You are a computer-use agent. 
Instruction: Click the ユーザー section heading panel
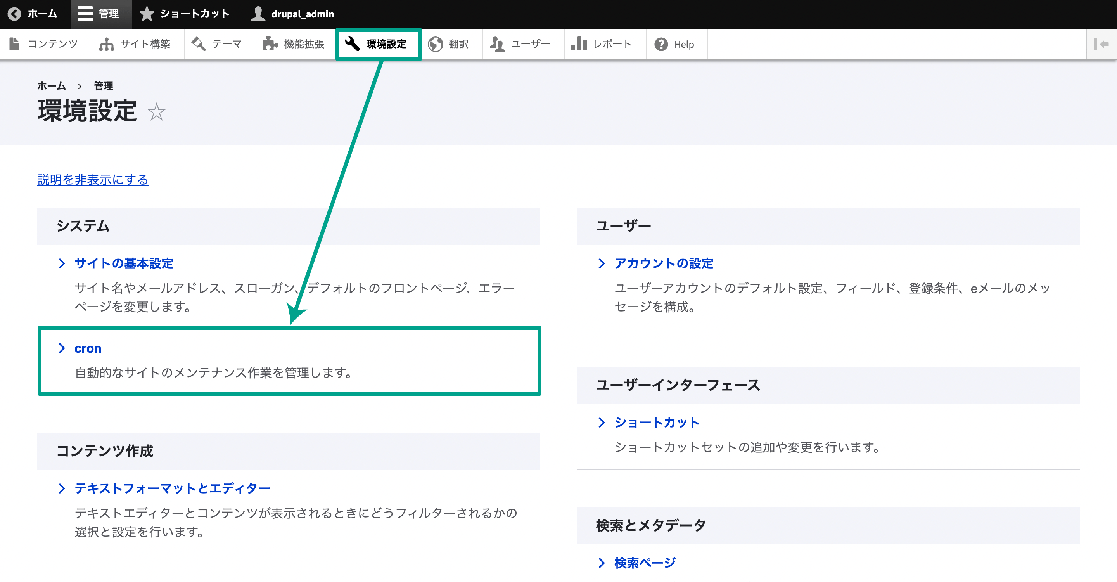click(x=828, y=226)
